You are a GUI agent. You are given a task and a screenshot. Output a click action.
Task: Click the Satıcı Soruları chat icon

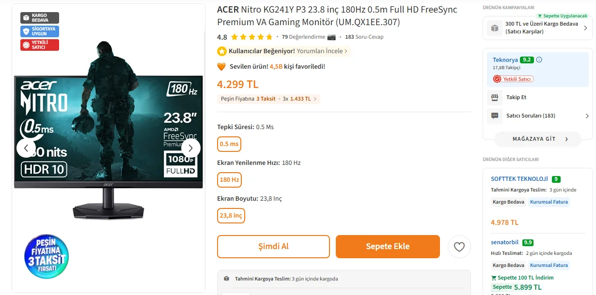click(495, 116)
